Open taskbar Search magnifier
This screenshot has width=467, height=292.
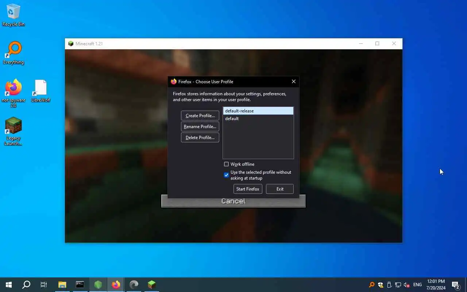pos(26,285)
